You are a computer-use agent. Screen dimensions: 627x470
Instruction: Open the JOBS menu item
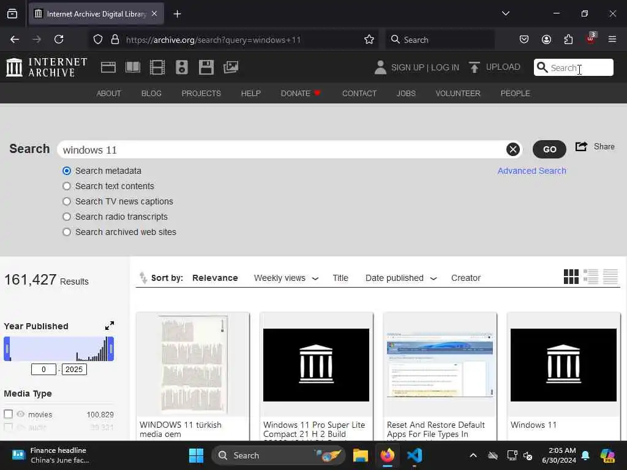(x=406, y=93)
